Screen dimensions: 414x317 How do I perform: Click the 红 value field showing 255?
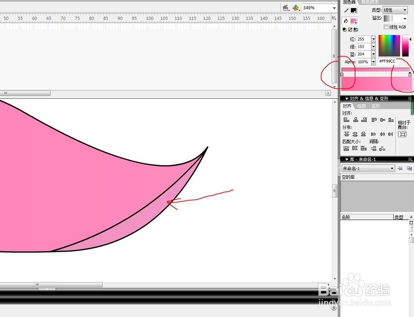click(364, 39)
